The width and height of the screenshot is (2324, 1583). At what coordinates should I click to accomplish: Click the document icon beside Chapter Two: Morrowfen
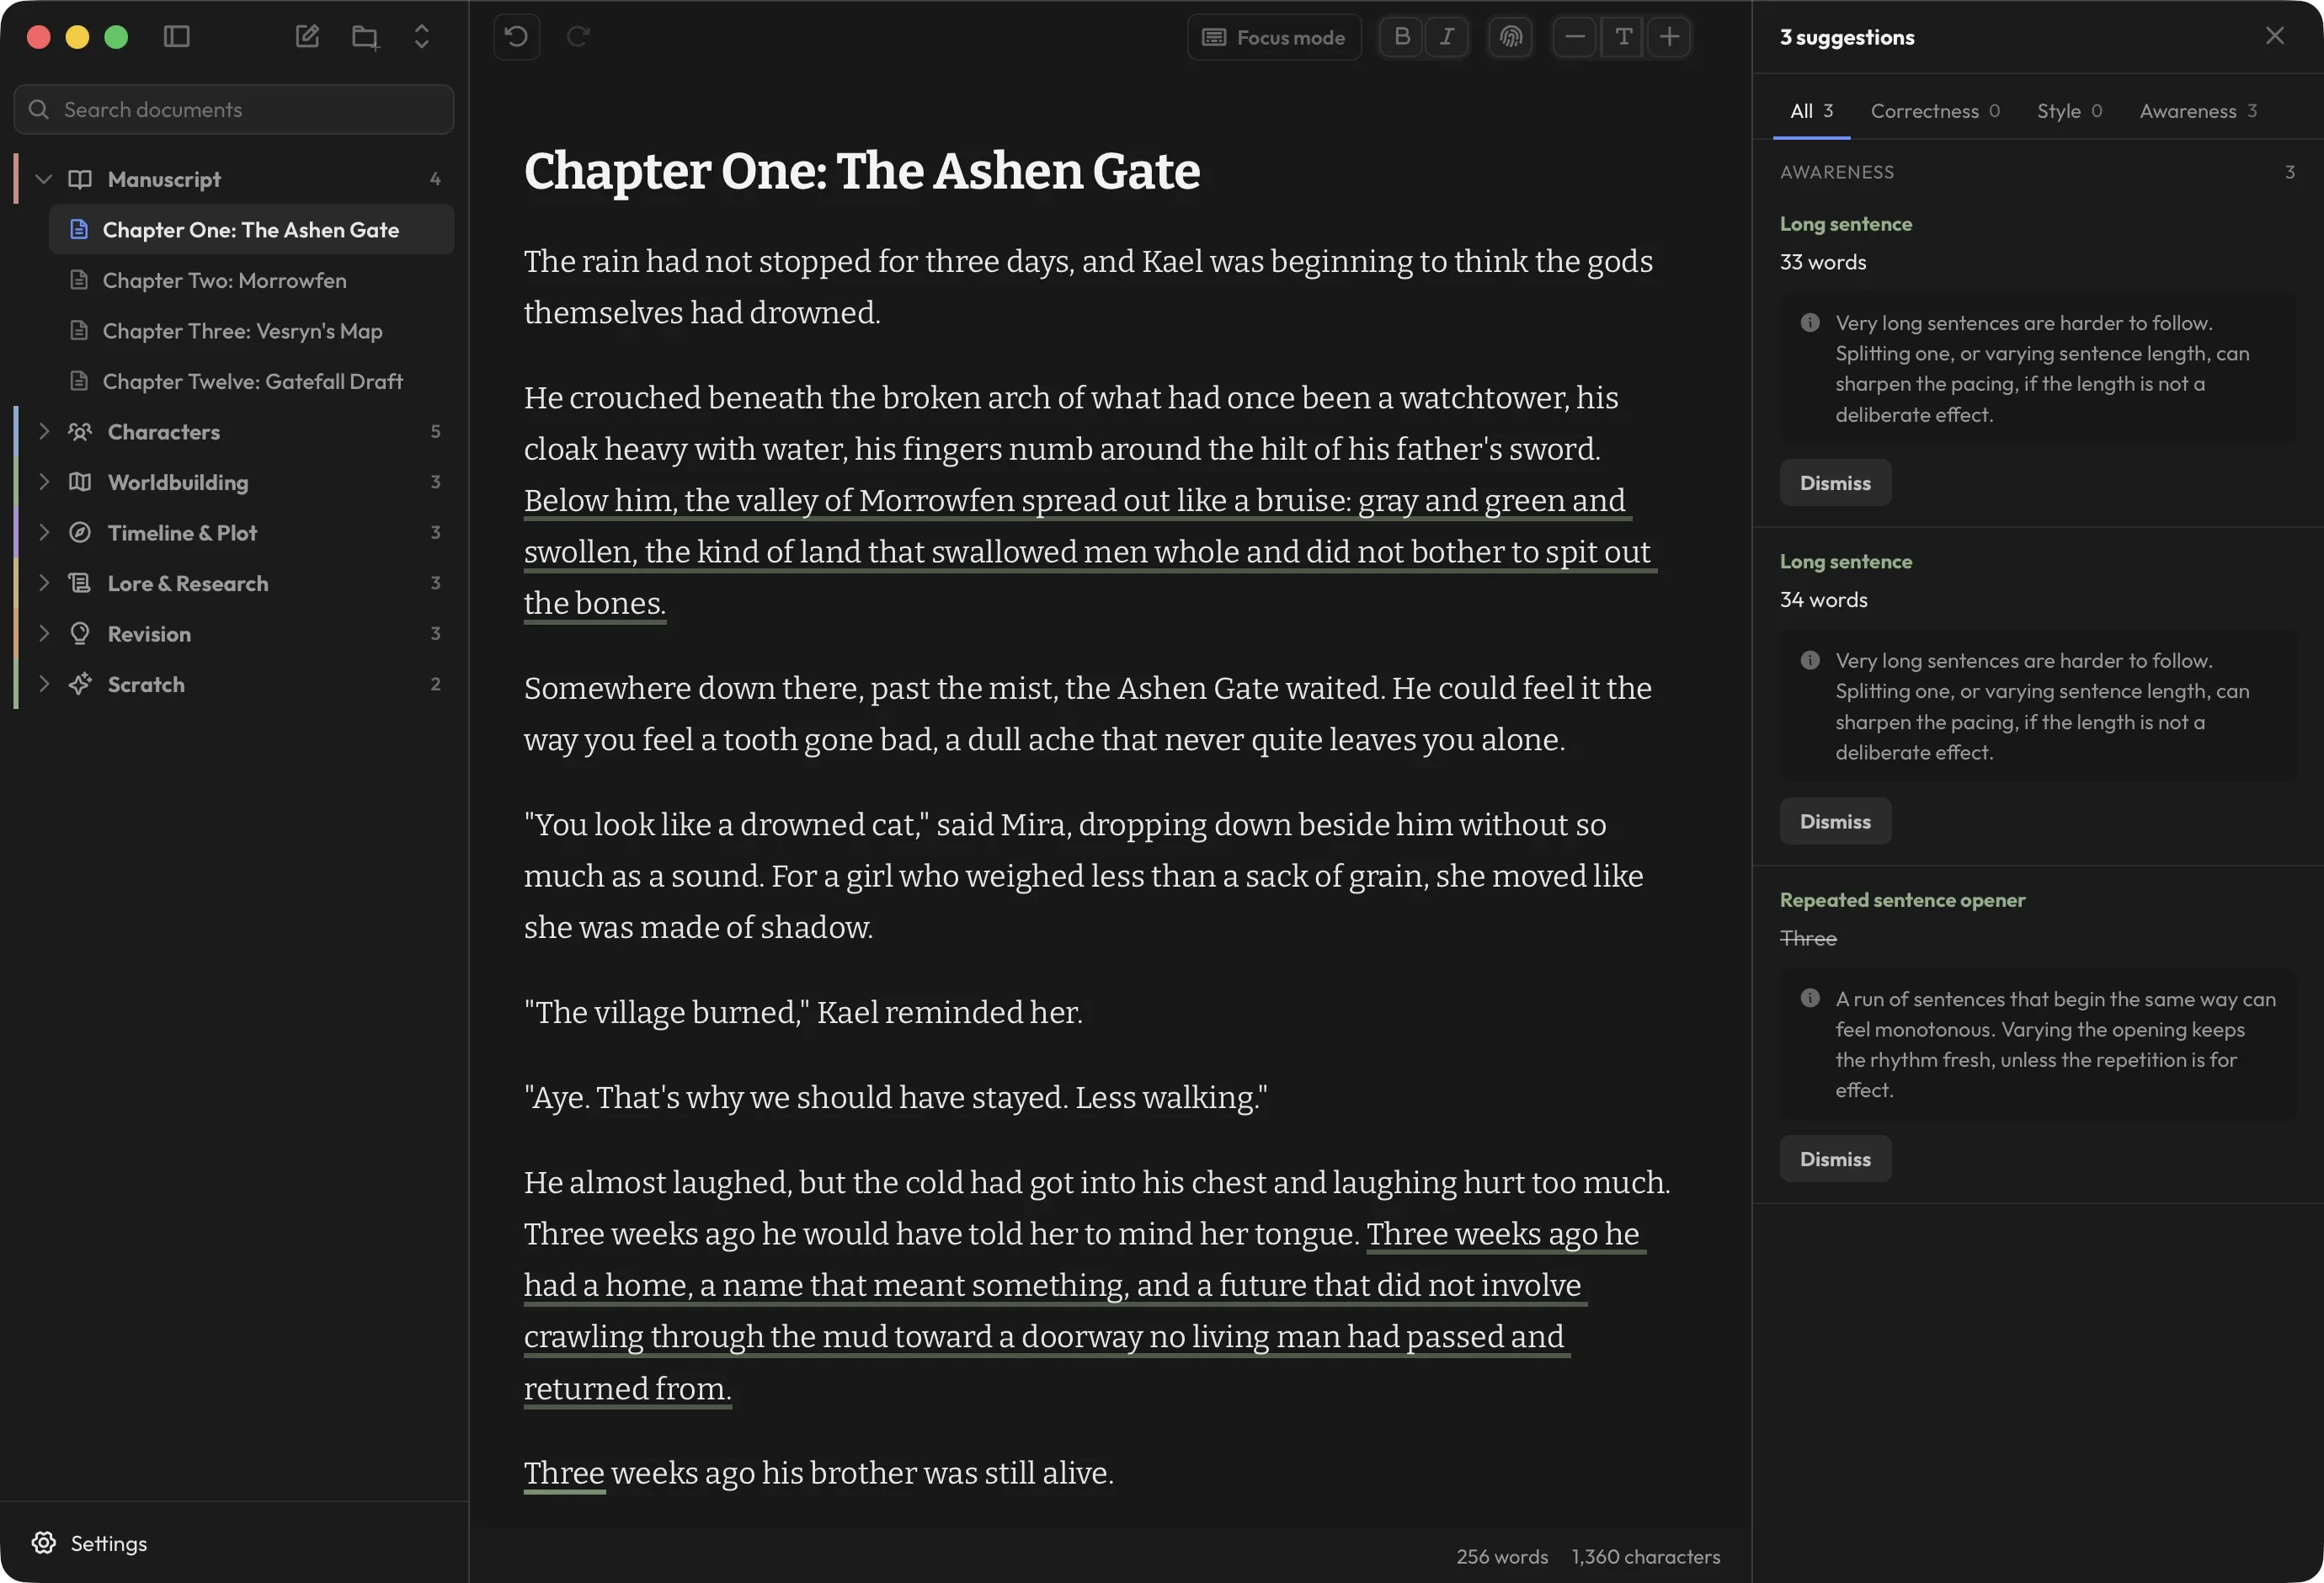[79, 280]
